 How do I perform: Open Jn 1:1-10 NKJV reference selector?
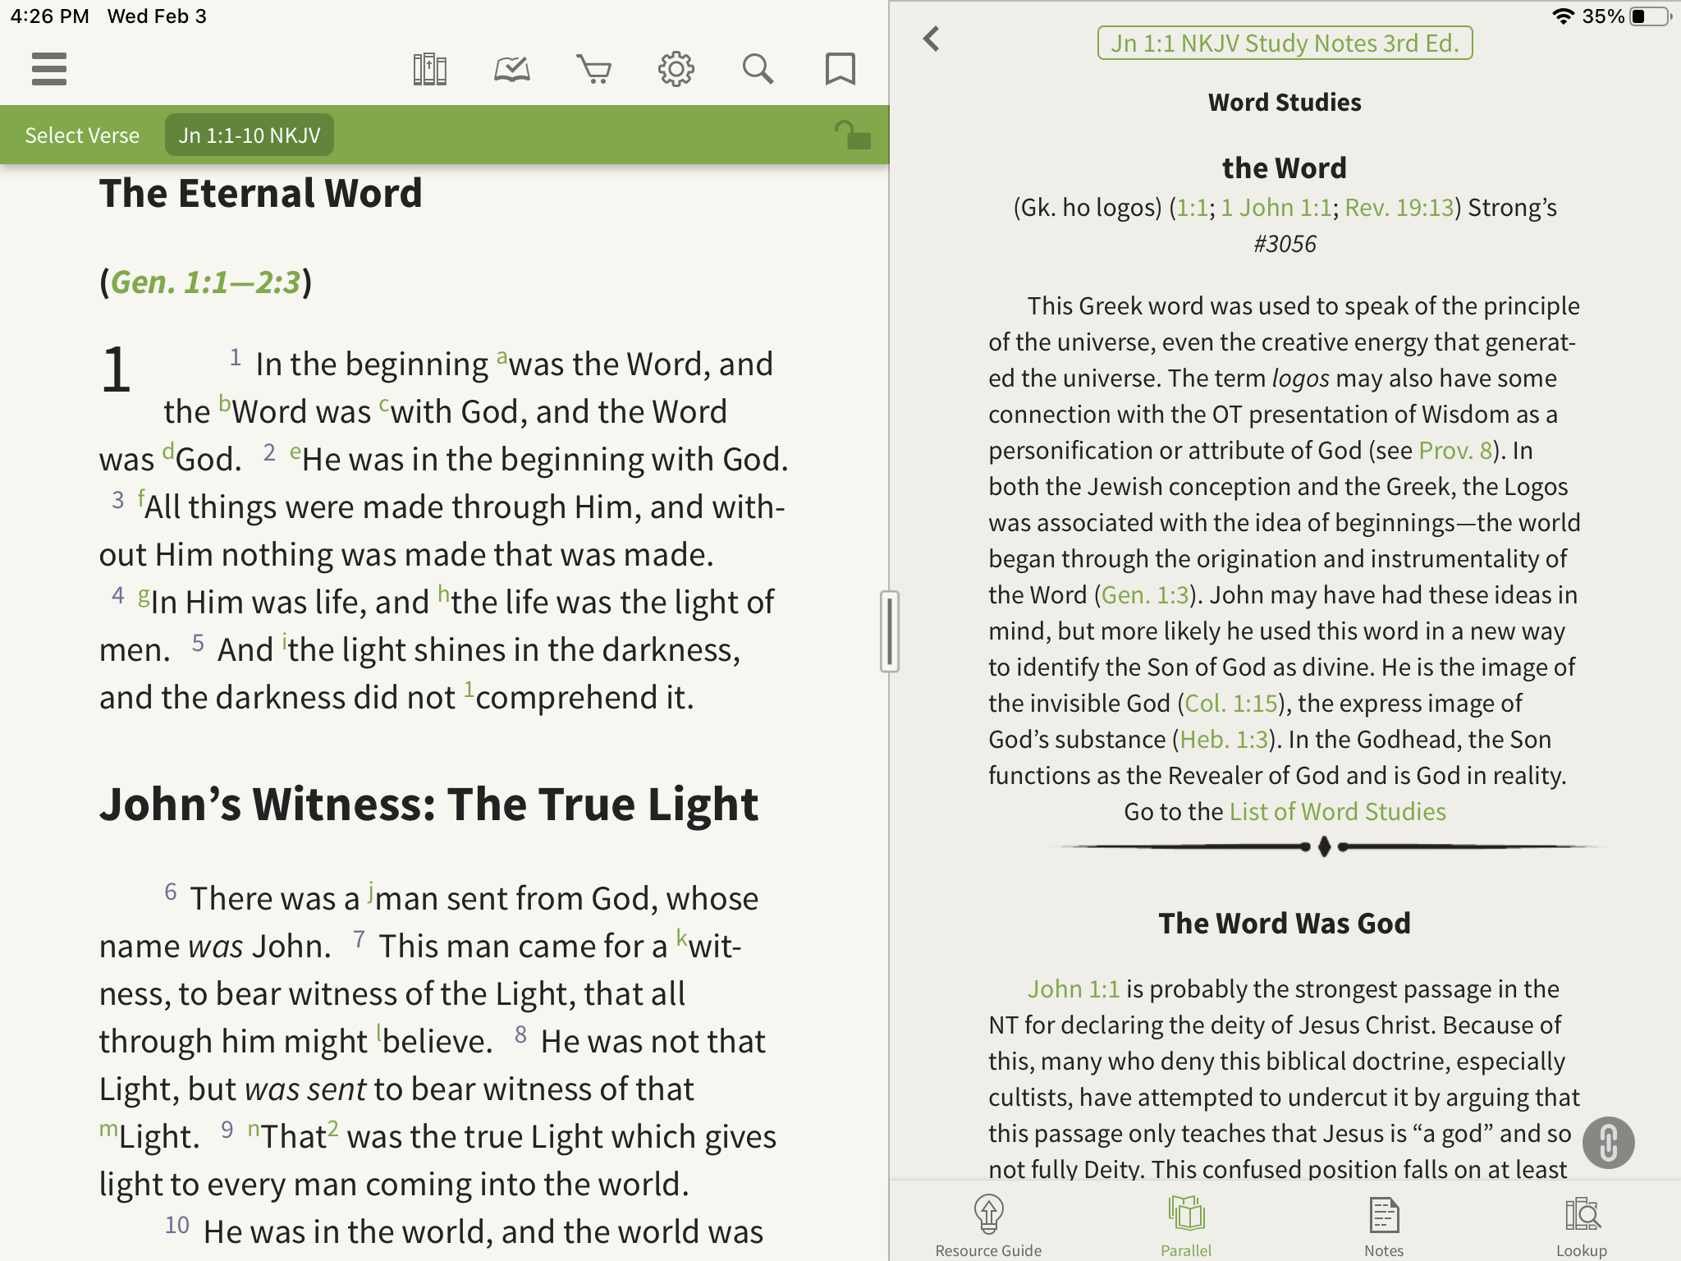click(x=250, y=135)
